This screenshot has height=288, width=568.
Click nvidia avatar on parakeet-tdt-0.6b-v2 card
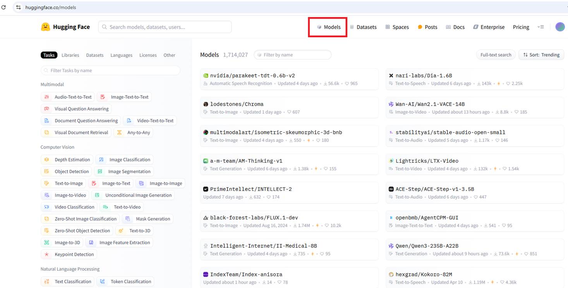(x=206, y=76)
